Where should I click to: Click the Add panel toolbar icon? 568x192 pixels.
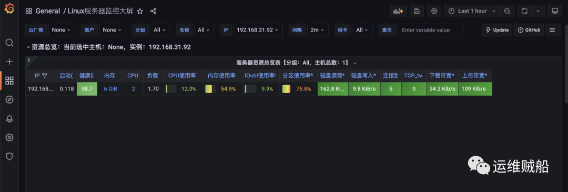(x=398, y=11)
